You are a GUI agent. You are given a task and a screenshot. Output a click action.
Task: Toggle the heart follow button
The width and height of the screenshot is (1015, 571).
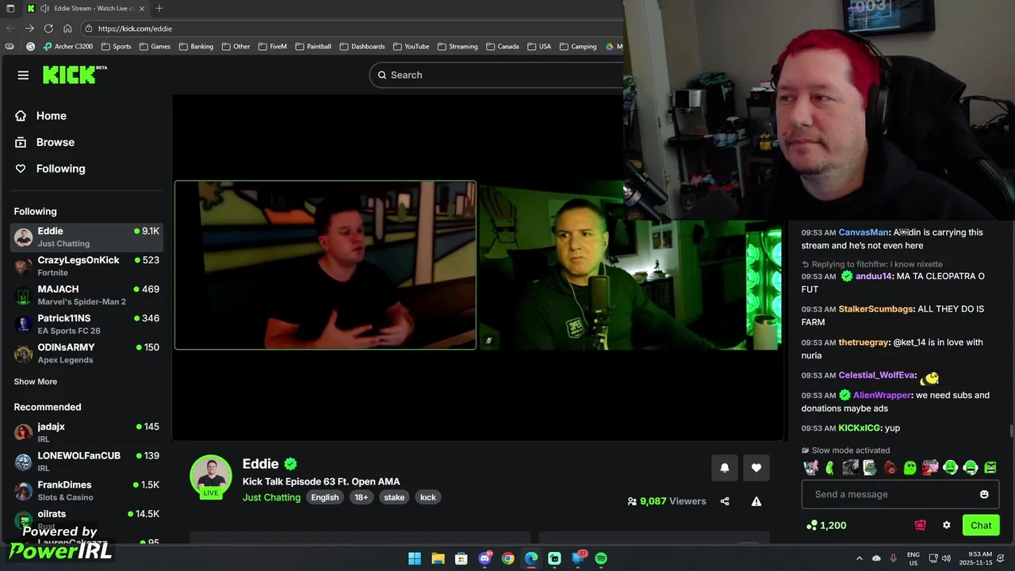756,468
